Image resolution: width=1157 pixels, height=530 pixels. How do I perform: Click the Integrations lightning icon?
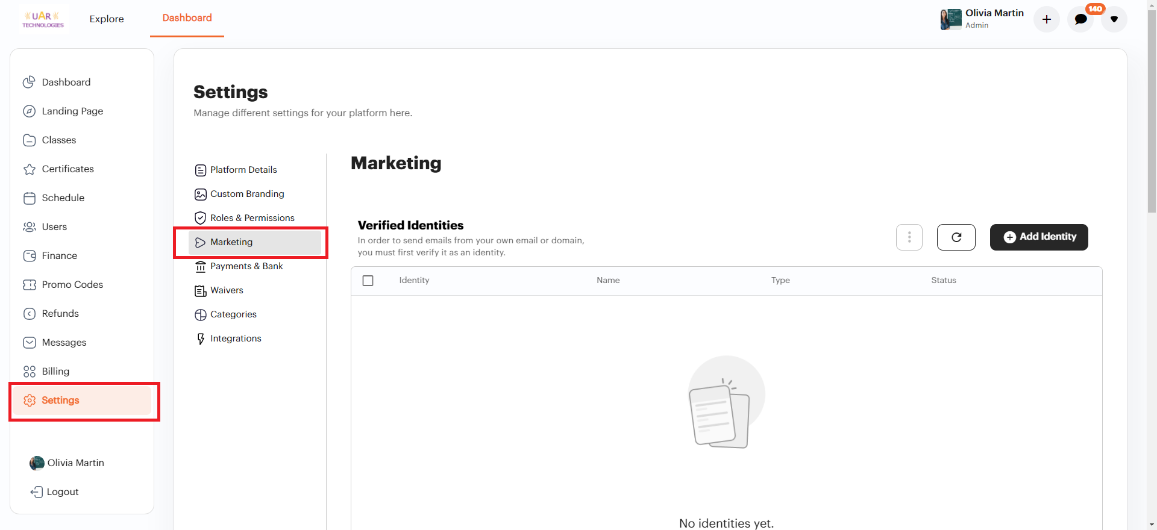coord(201,338)
